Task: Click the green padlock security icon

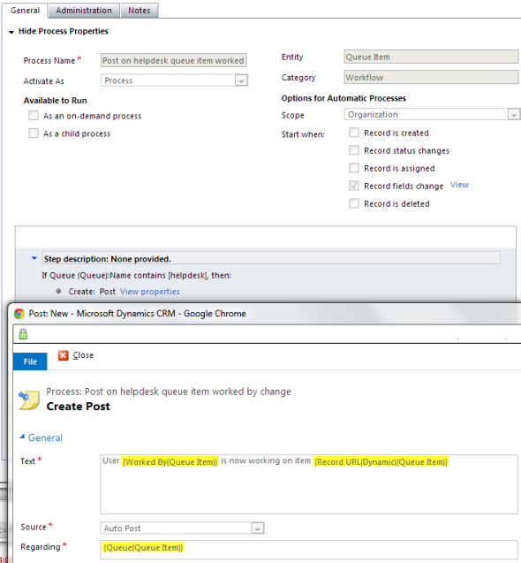Action: 23,333
